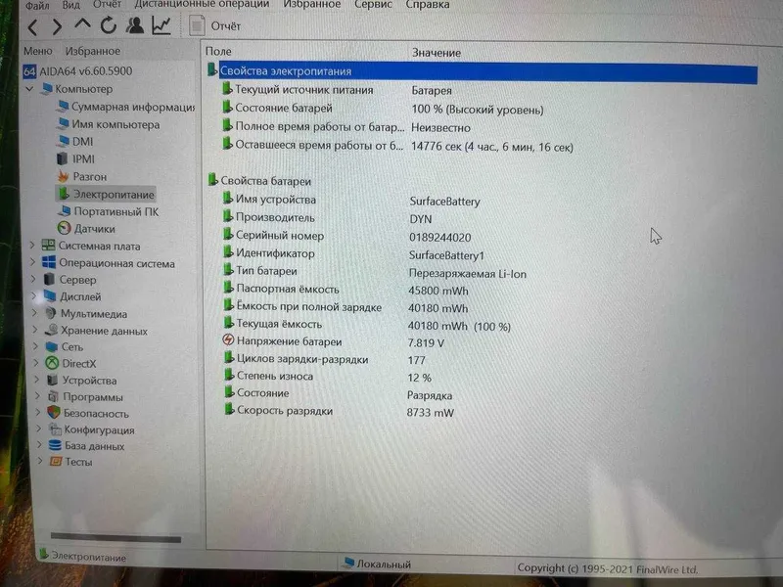Click Локальный status bar entry
Viewport: 783px width, 587px height.
tap(378, 564)
